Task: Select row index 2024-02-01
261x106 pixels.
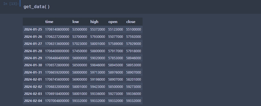Action: click(x=33, y=79)
